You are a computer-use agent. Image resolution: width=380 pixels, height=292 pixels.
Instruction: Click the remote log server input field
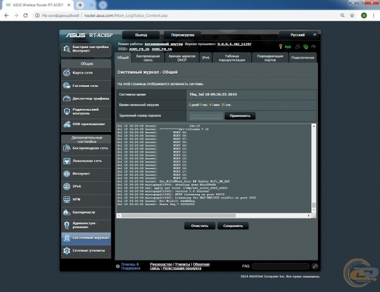[x=206, y=116]
